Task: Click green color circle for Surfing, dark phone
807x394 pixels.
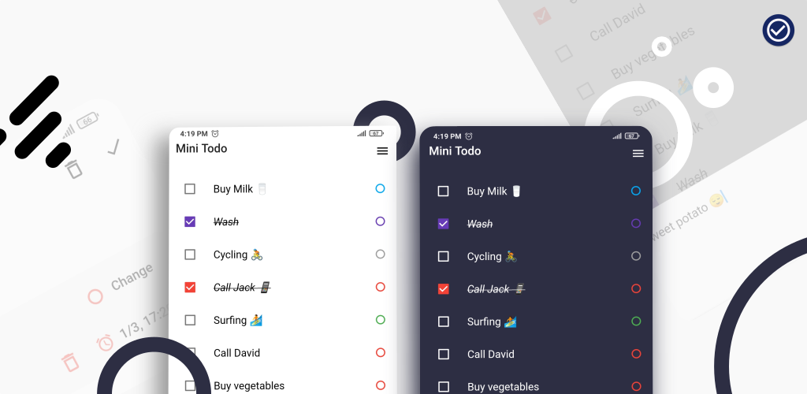Action: click(636, 321)
